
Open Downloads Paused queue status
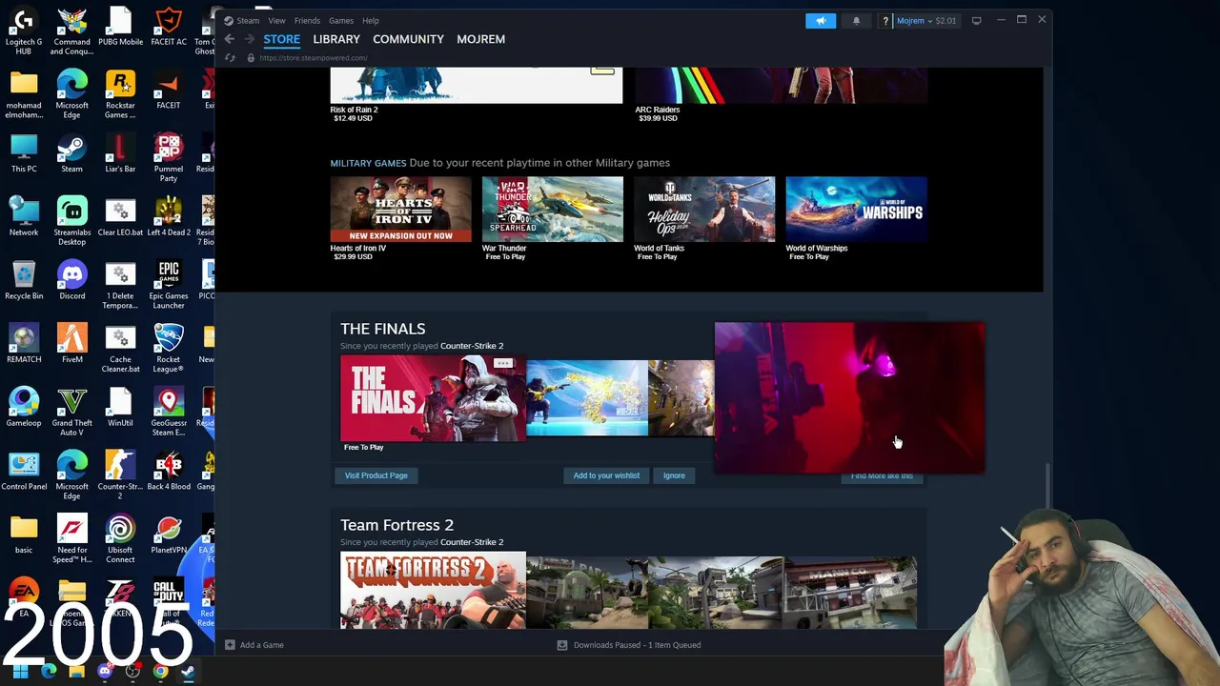click(637, 645)
